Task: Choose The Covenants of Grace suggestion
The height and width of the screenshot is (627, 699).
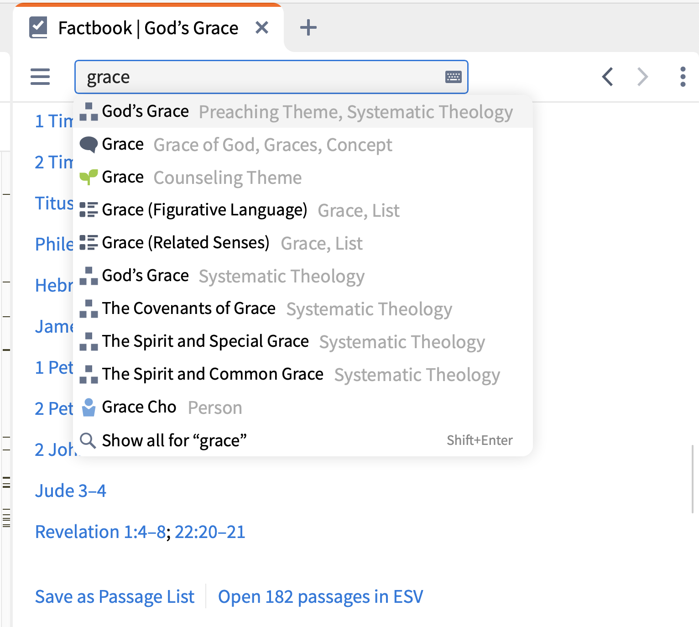Action: point(188,309)
